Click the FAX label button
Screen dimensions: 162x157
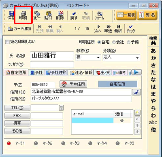(x=17, y=116)
